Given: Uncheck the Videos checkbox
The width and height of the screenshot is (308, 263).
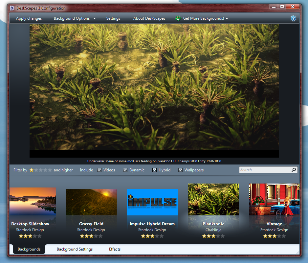Looking at the screenshot, I should coord(99,170).
